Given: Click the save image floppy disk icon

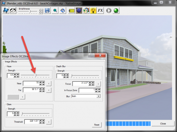Looking at the screenshot, I should pos(47,11).
